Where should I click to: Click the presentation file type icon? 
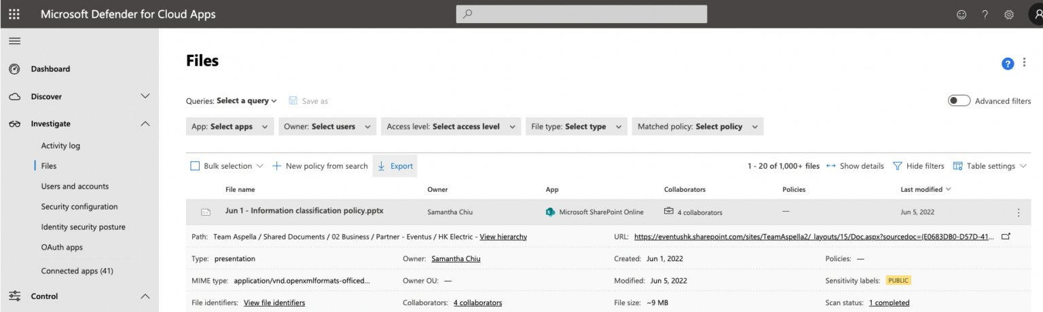click(x=205, y=212)
